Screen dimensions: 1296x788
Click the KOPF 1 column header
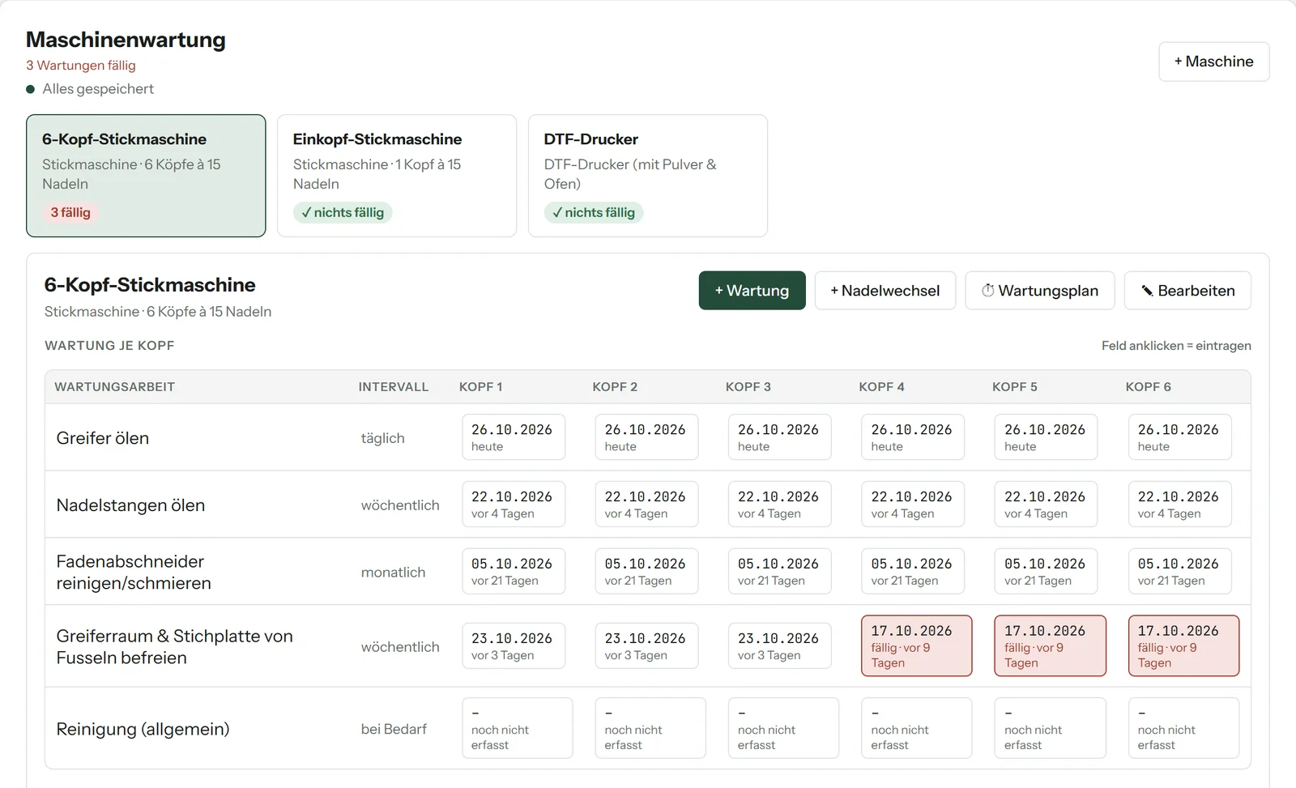point(481,387)
